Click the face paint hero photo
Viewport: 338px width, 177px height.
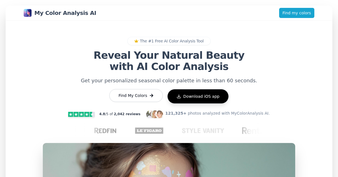tap(169, 160)
